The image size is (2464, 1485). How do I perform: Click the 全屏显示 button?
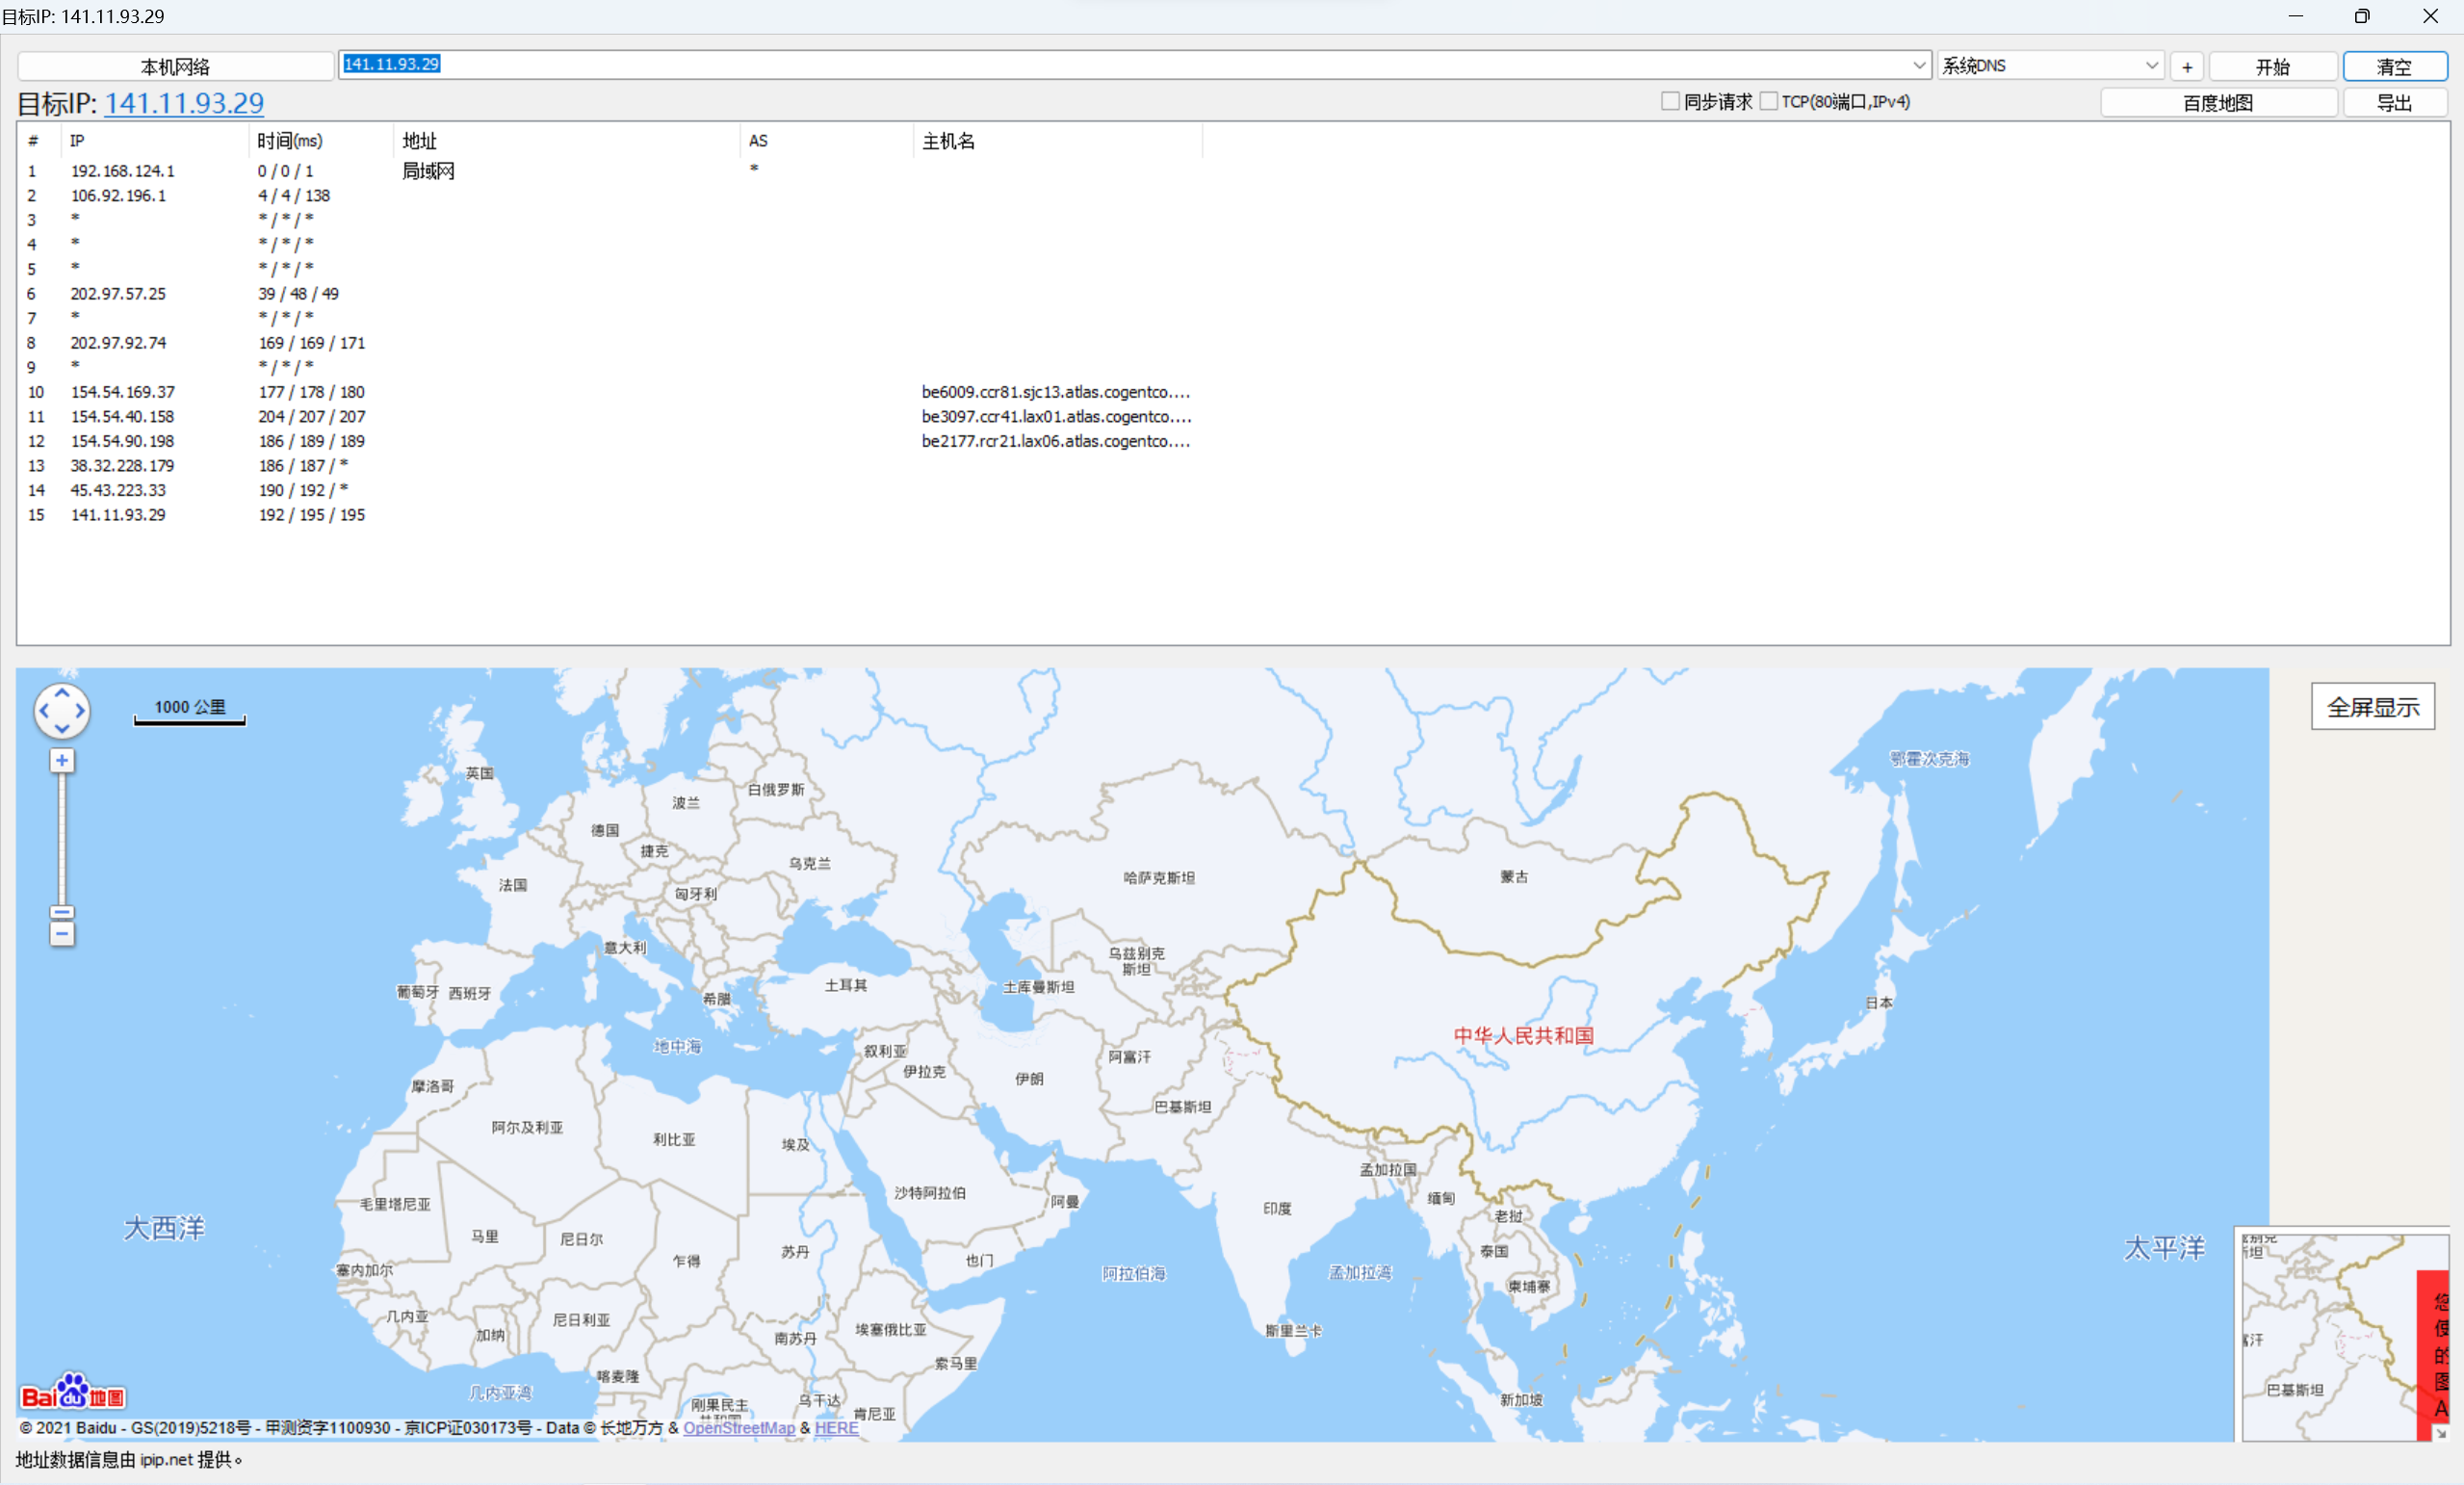2372,707
